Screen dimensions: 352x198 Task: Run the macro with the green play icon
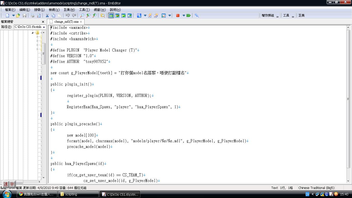pyautogui.click(x=189, y=15)
